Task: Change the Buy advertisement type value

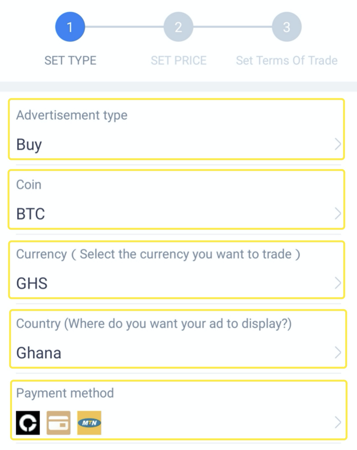Action: pos(29,145)
